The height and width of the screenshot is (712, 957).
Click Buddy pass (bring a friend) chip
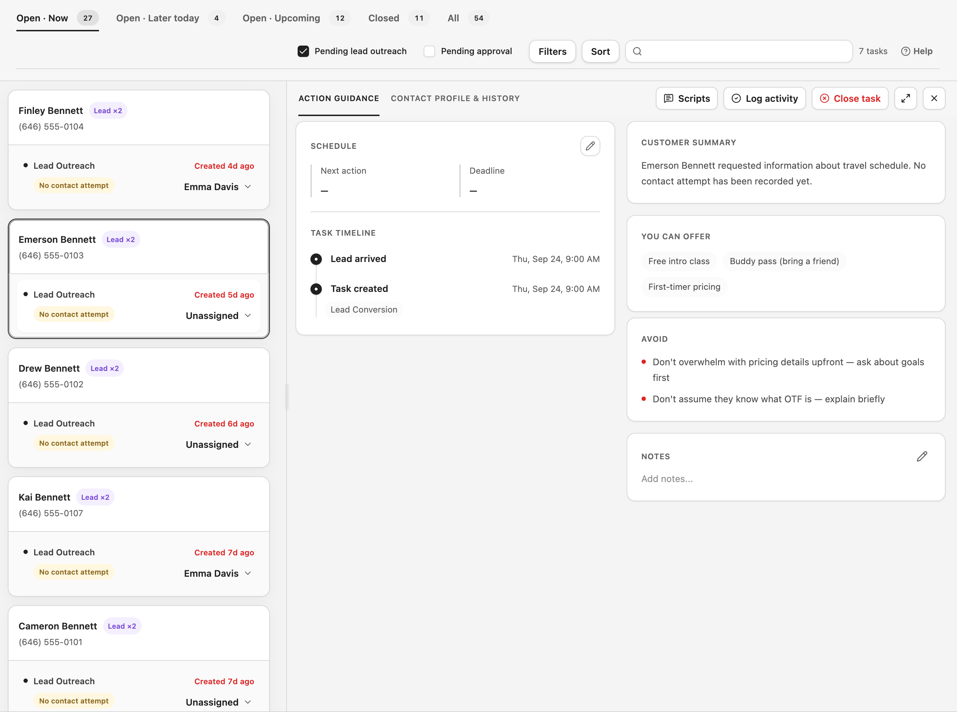pos(784,261)
